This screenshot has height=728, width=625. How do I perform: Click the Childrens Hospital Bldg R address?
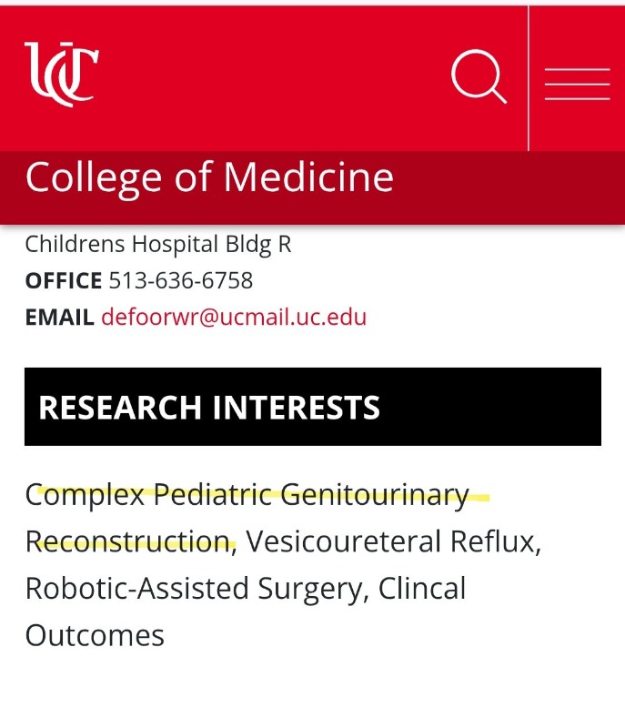coord(158,245)
